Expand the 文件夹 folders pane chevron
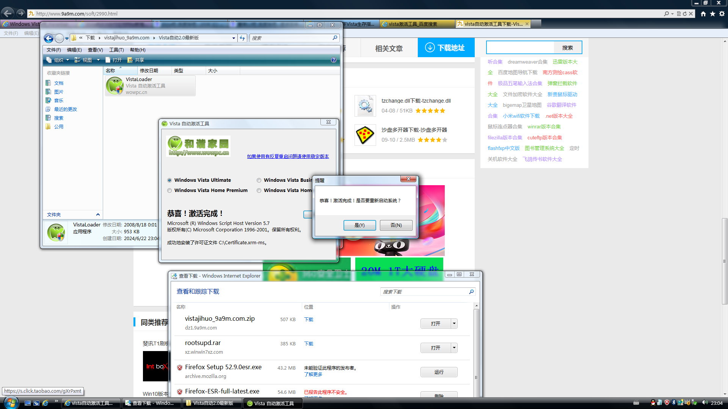728x409 pixels. pyautogui.click(x=98, y=215)
